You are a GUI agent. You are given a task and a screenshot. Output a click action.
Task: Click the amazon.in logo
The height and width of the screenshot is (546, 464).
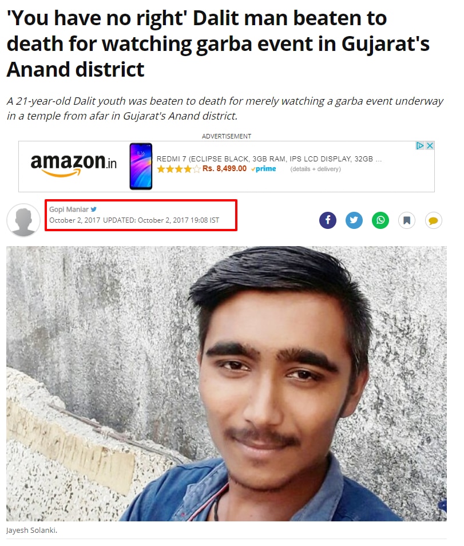pyautogui.click(x=73, y=164)
